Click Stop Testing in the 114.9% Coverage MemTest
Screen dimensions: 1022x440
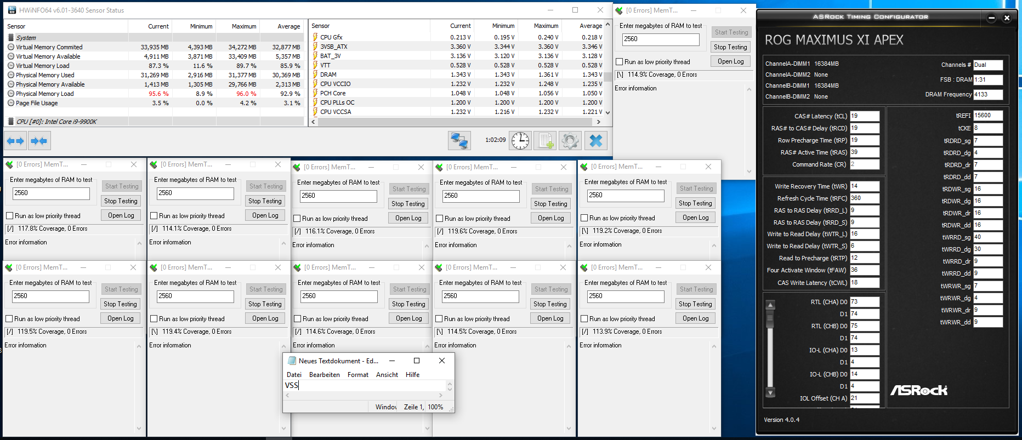730,47
